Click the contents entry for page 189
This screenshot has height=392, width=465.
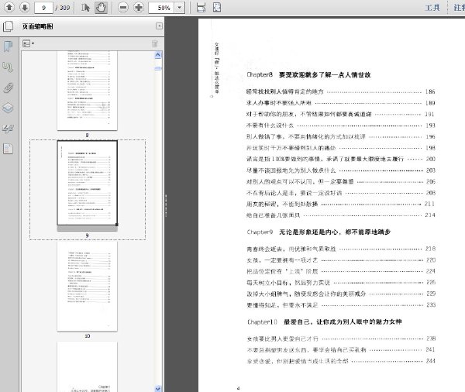tap(341, 103)
